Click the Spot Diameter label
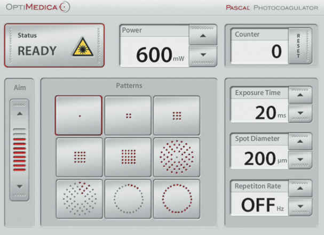The height and width of the screenshot is (235, 324). pyautogui.click(x=257, y=139)
